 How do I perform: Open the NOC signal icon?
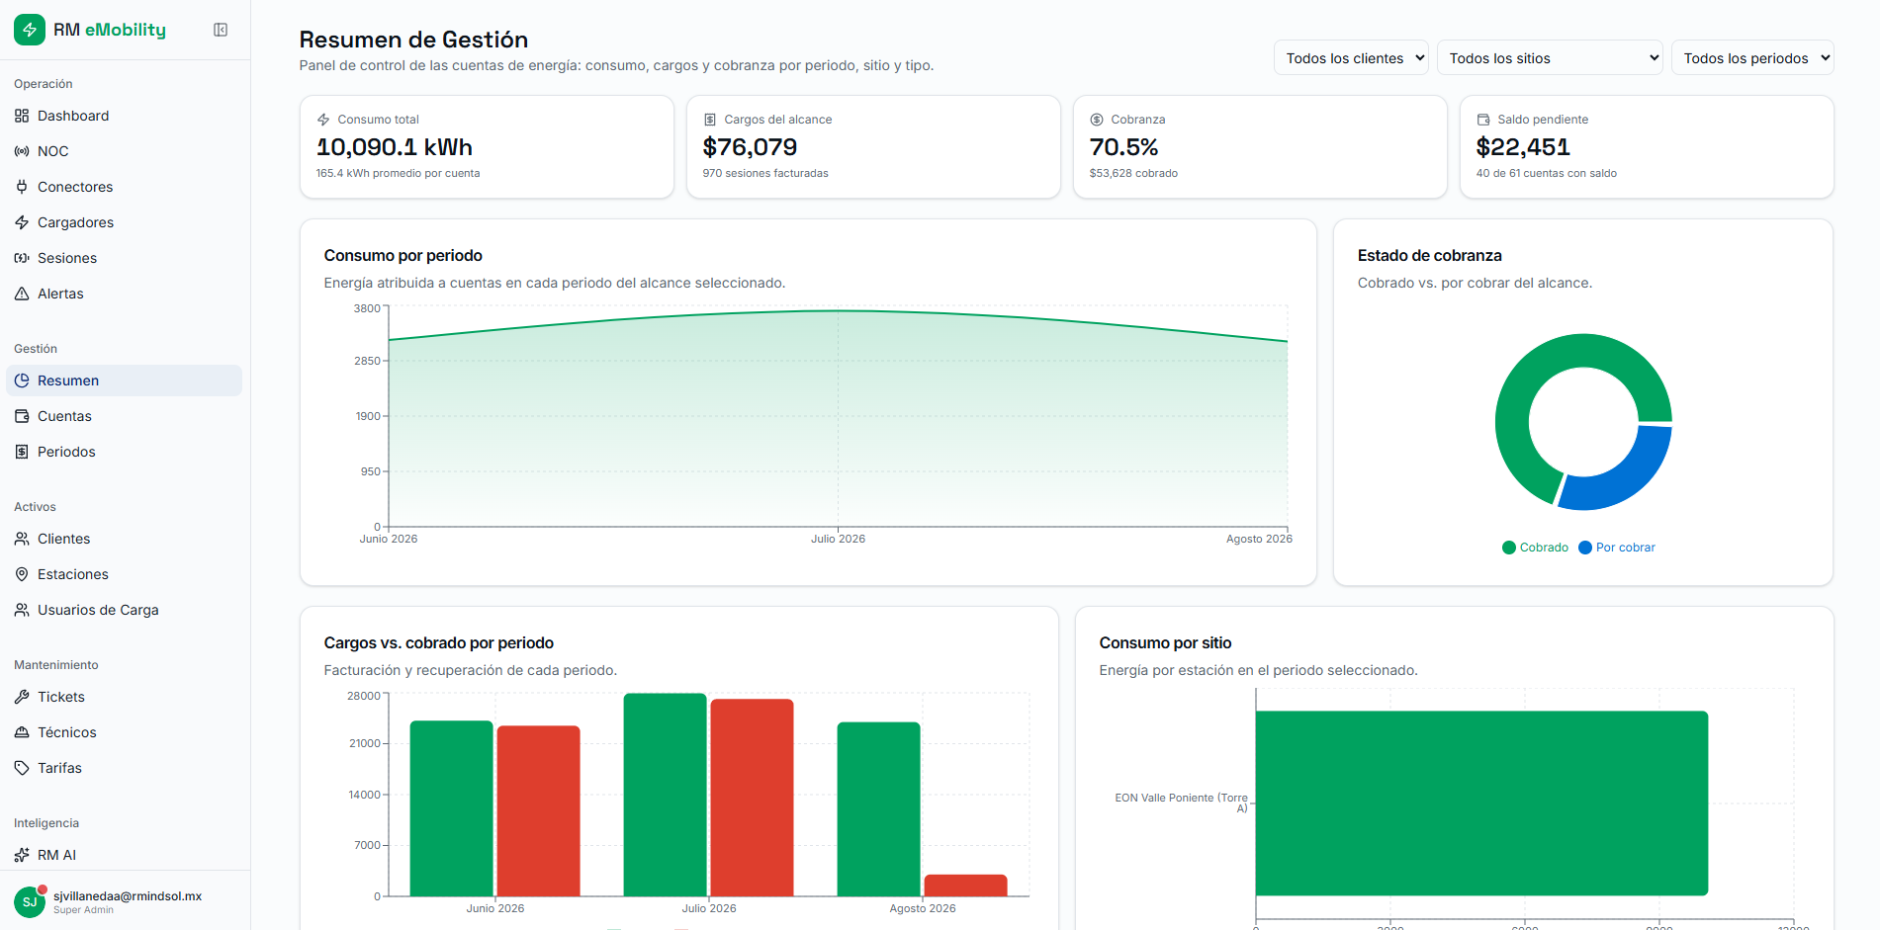22,151
